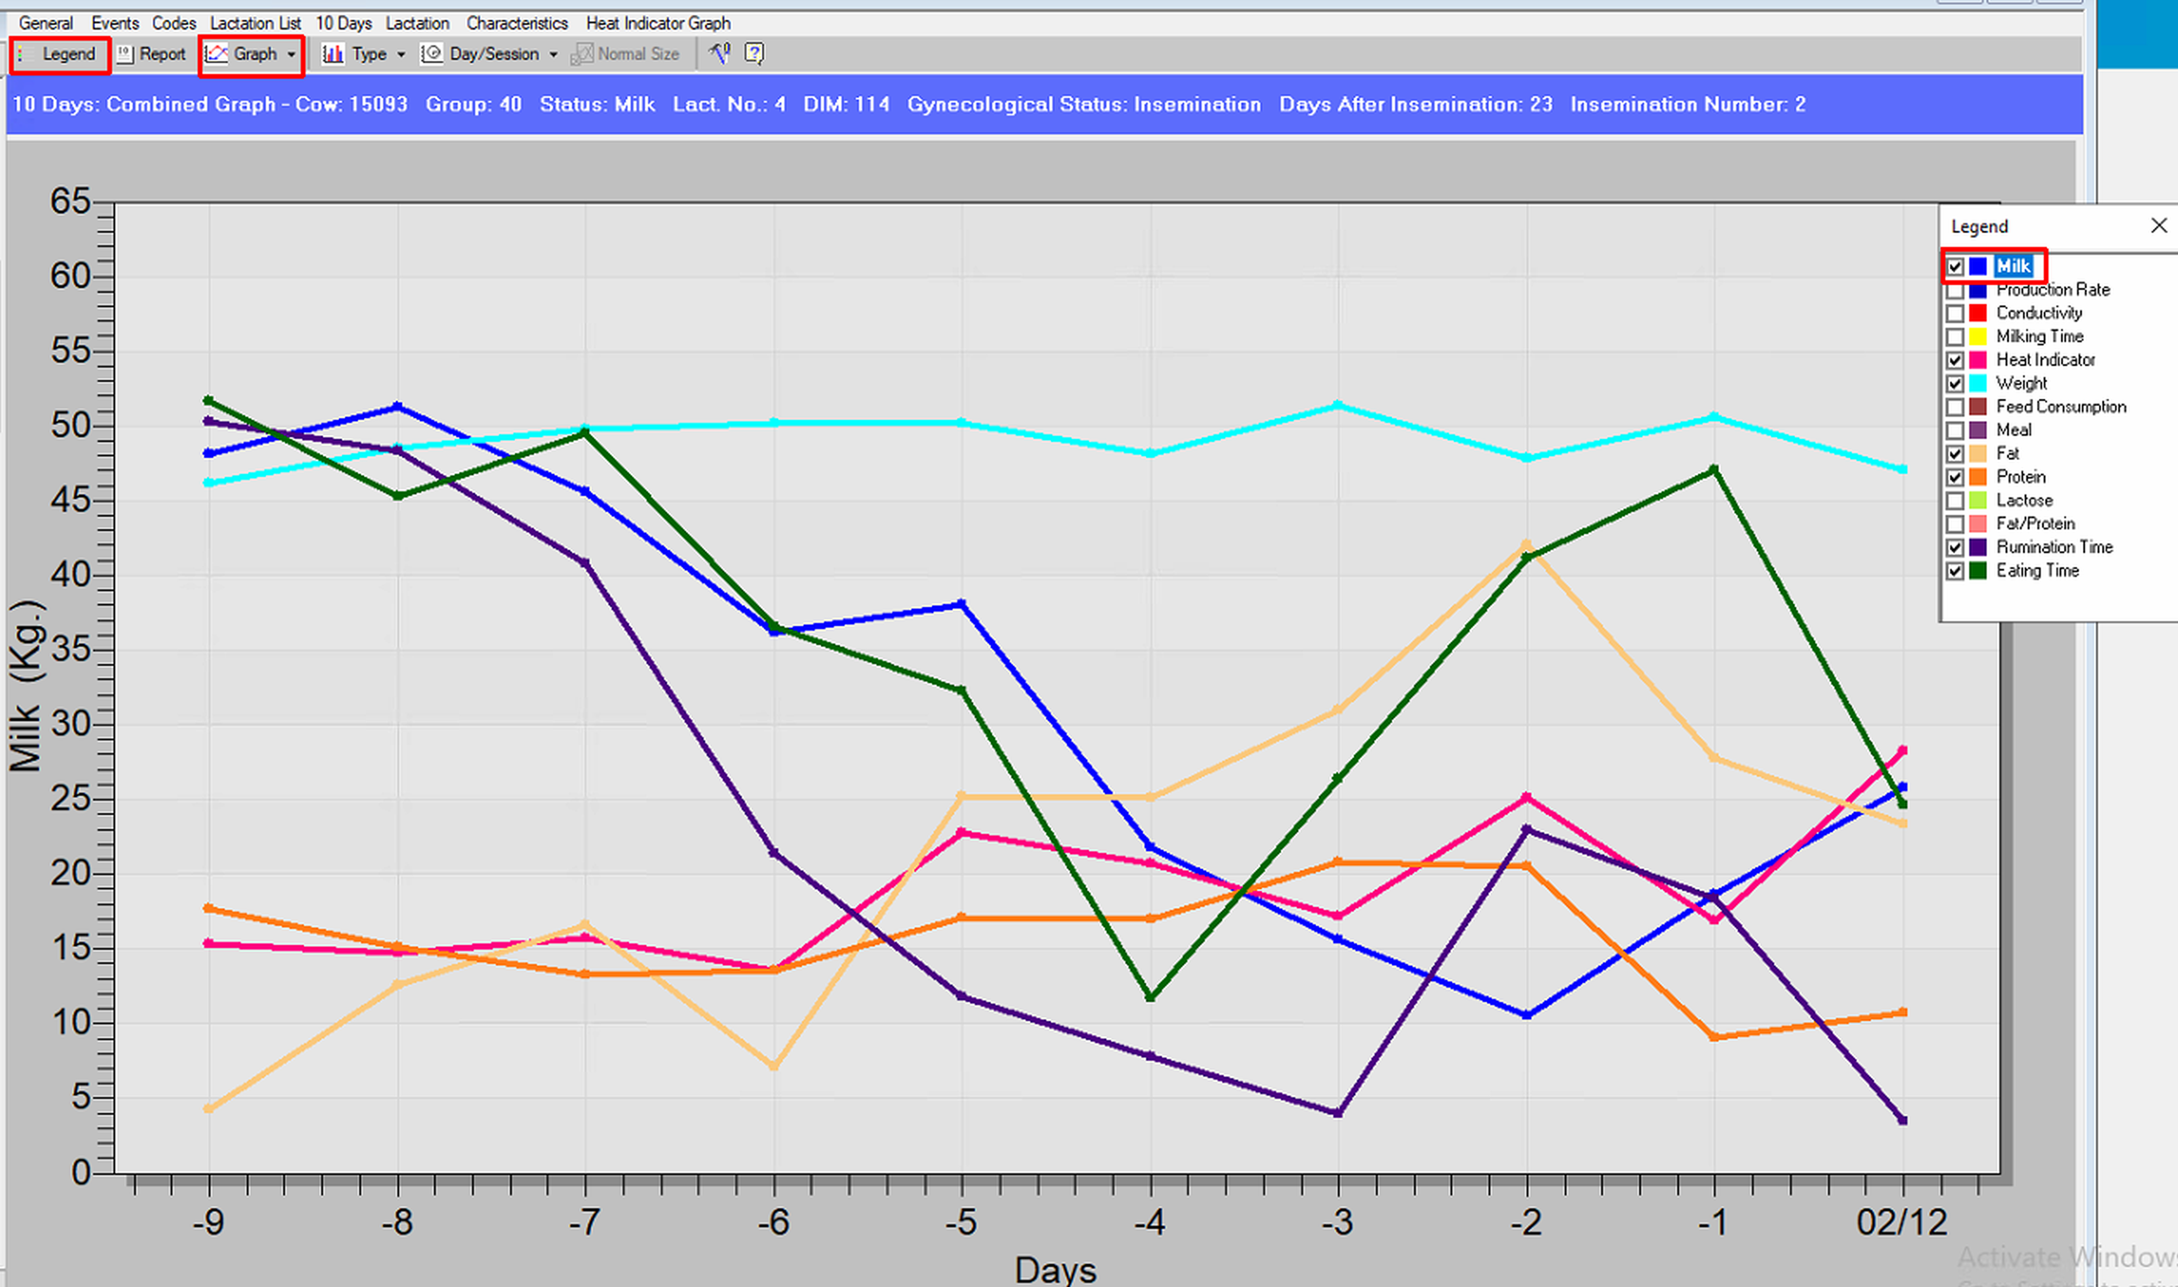Open the help question-mark icon

pyautogui.click(x=755, y=54)
